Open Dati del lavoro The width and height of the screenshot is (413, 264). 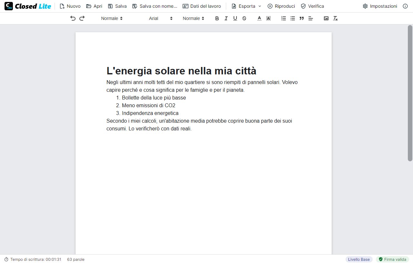pos(202,6)
